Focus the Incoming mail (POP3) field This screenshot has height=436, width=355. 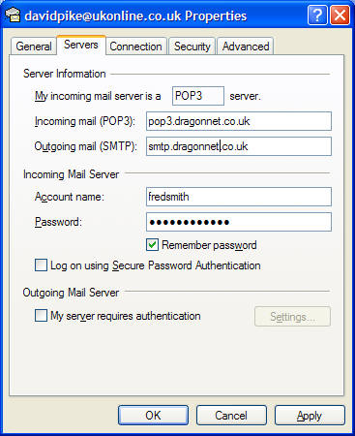[x=239, y=121]
